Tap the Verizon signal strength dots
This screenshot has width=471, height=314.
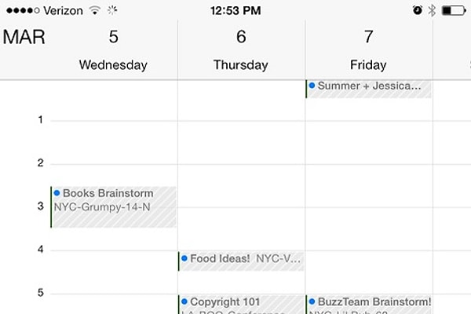tap(23, 11)
